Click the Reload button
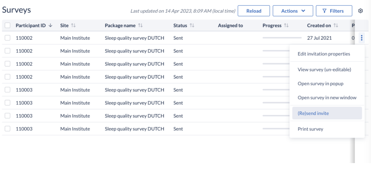The width and height of the screenshot is (371, 175). [x=254, y=11]
